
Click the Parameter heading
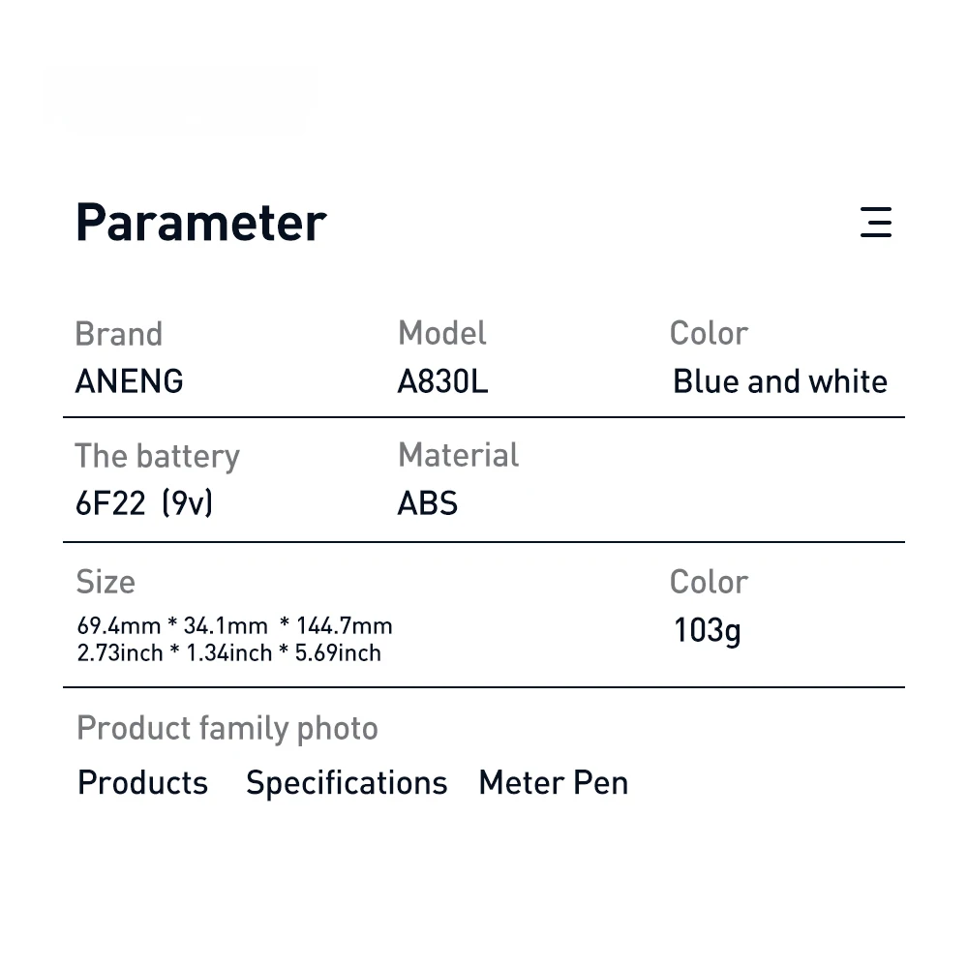tap(200, 223)
